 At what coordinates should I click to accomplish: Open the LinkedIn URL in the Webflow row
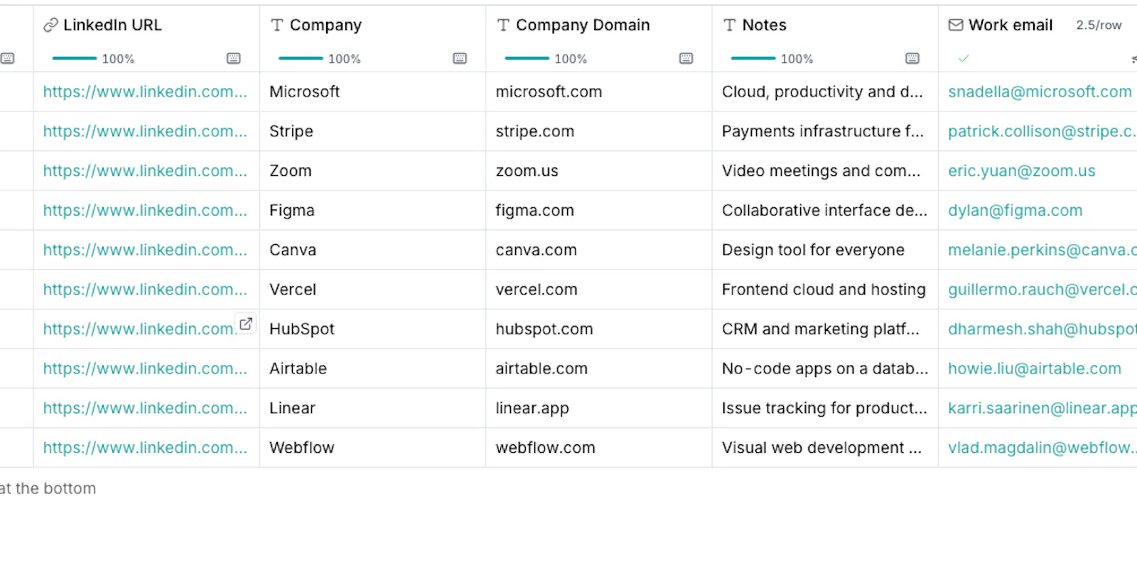(145, 448)
